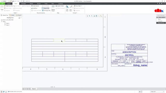Click the Zoom Out graphics toolbar icon
166x93 pixels.
click(92, 16)
